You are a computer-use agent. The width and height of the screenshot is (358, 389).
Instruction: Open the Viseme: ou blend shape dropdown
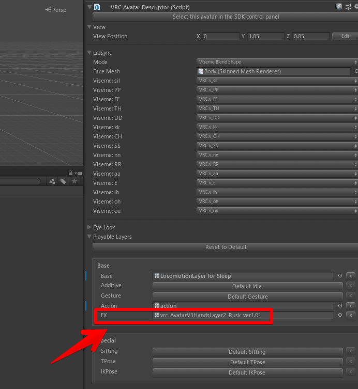pyautogui.click(x=277, y=211)
